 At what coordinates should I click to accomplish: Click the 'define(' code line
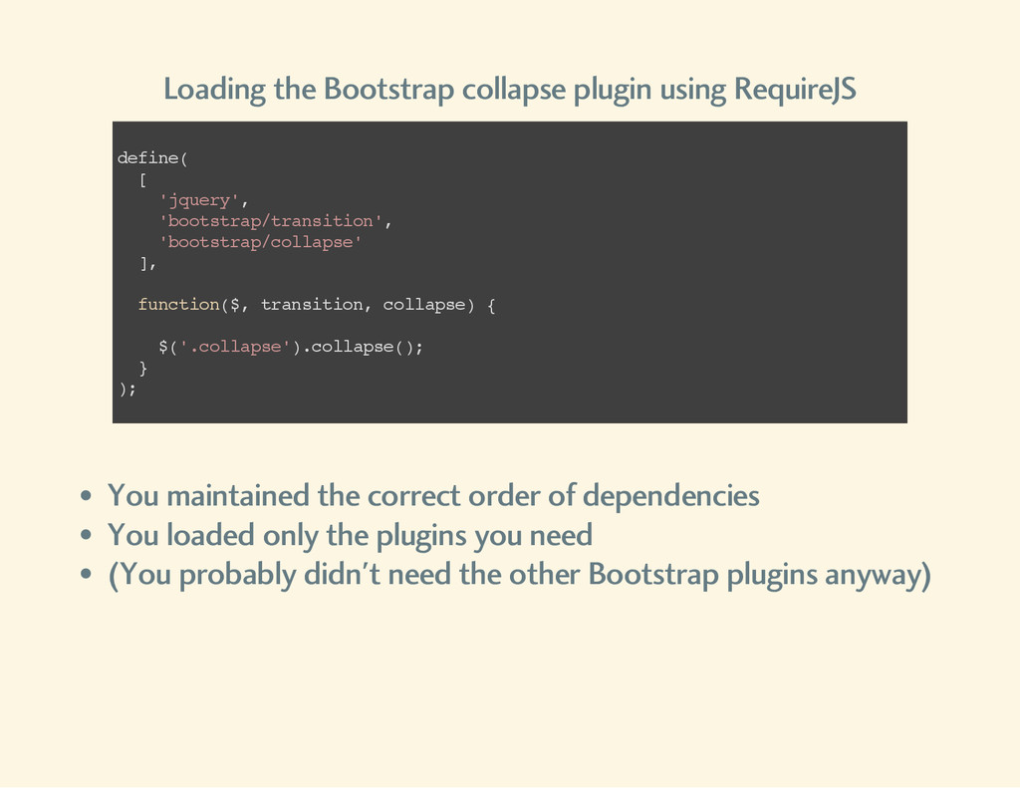152,158
